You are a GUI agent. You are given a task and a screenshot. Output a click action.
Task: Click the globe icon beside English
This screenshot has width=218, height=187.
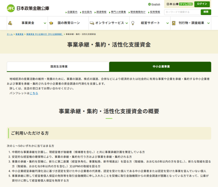[149, 4]
